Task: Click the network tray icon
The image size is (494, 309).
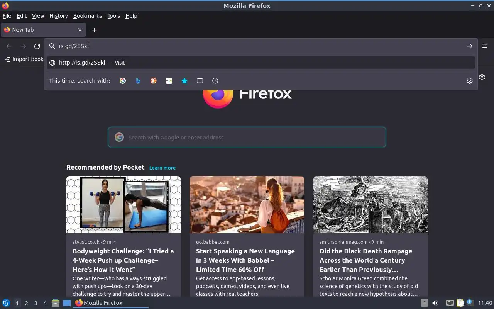Action: (450, 303)
